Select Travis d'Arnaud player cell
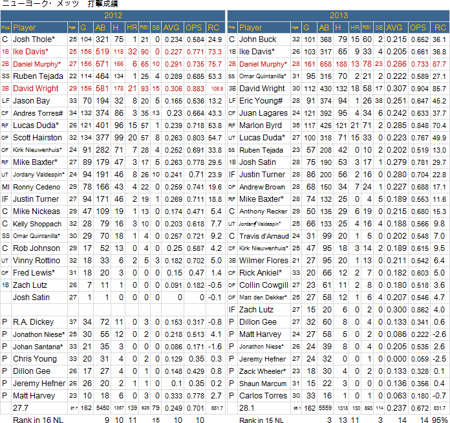The height and width of the screenshot is (423, 450). pos(264,236)
